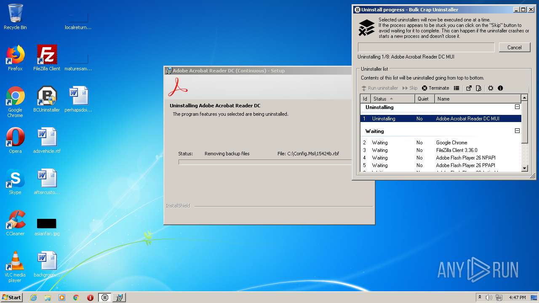This screenshot has height=303, width=539.
Task: Click the uninstaller list scroll down arrow
Action: 525,168
